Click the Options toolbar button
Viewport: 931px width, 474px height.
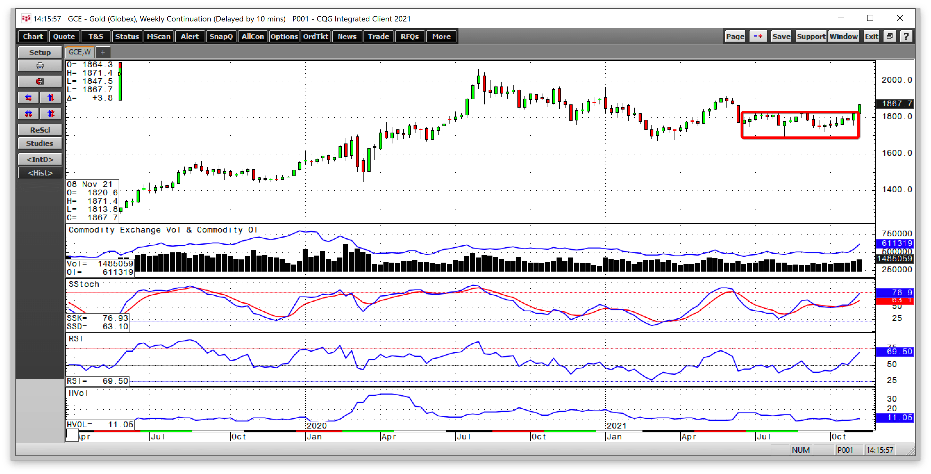tap(284, 37)
